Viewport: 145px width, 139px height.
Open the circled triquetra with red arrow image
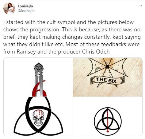[108, 117]
